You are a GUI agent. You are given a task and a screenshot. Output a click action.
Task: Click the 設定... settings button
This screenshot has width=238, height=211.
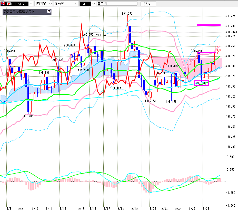coord(150,4)
